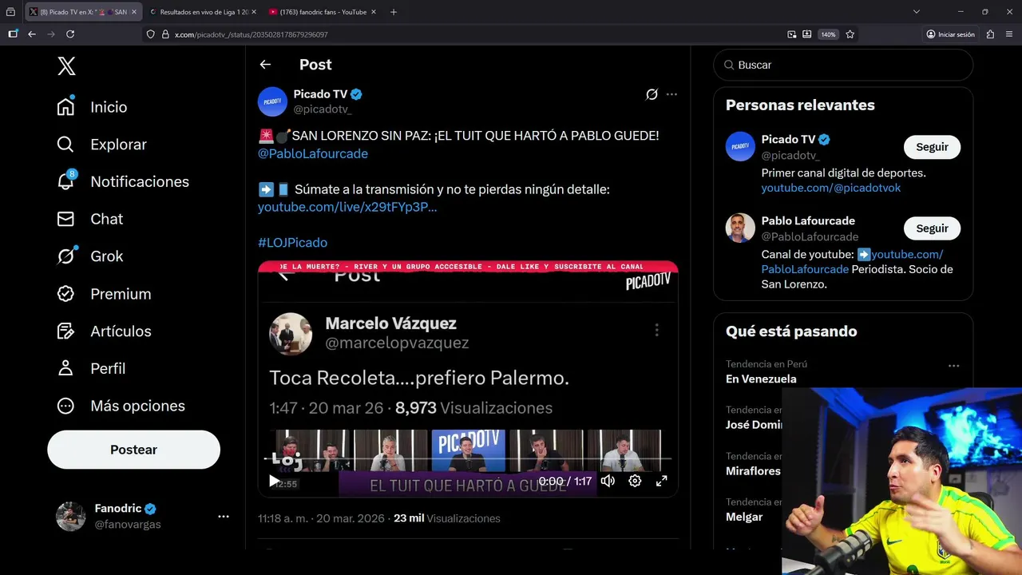Open the sidebar toggle in the browser toolbar
Viewport: 1022px width, 575px height.
point(13,34)
